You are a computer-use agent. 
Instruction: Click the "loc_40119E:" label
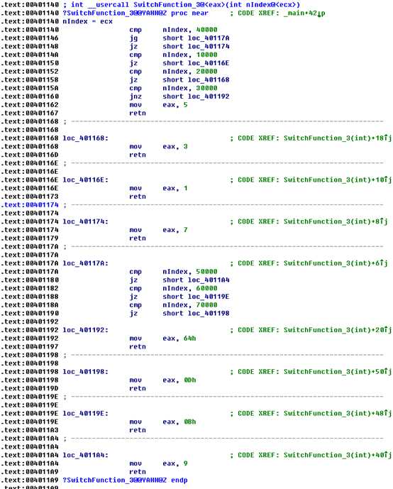click(85, 414)
